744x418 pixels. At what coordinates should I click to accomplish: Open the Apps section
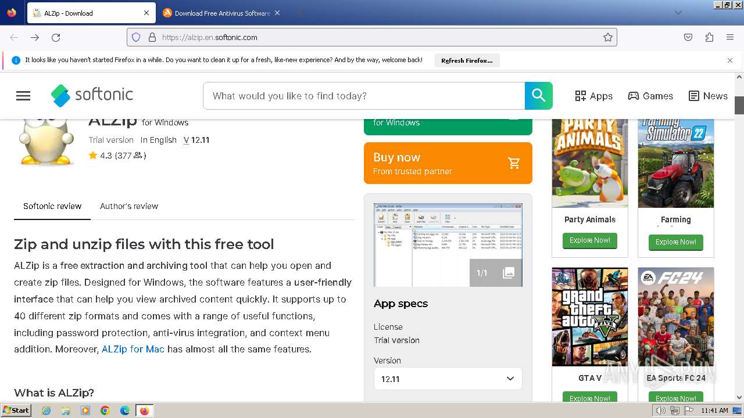coord(593,96)
